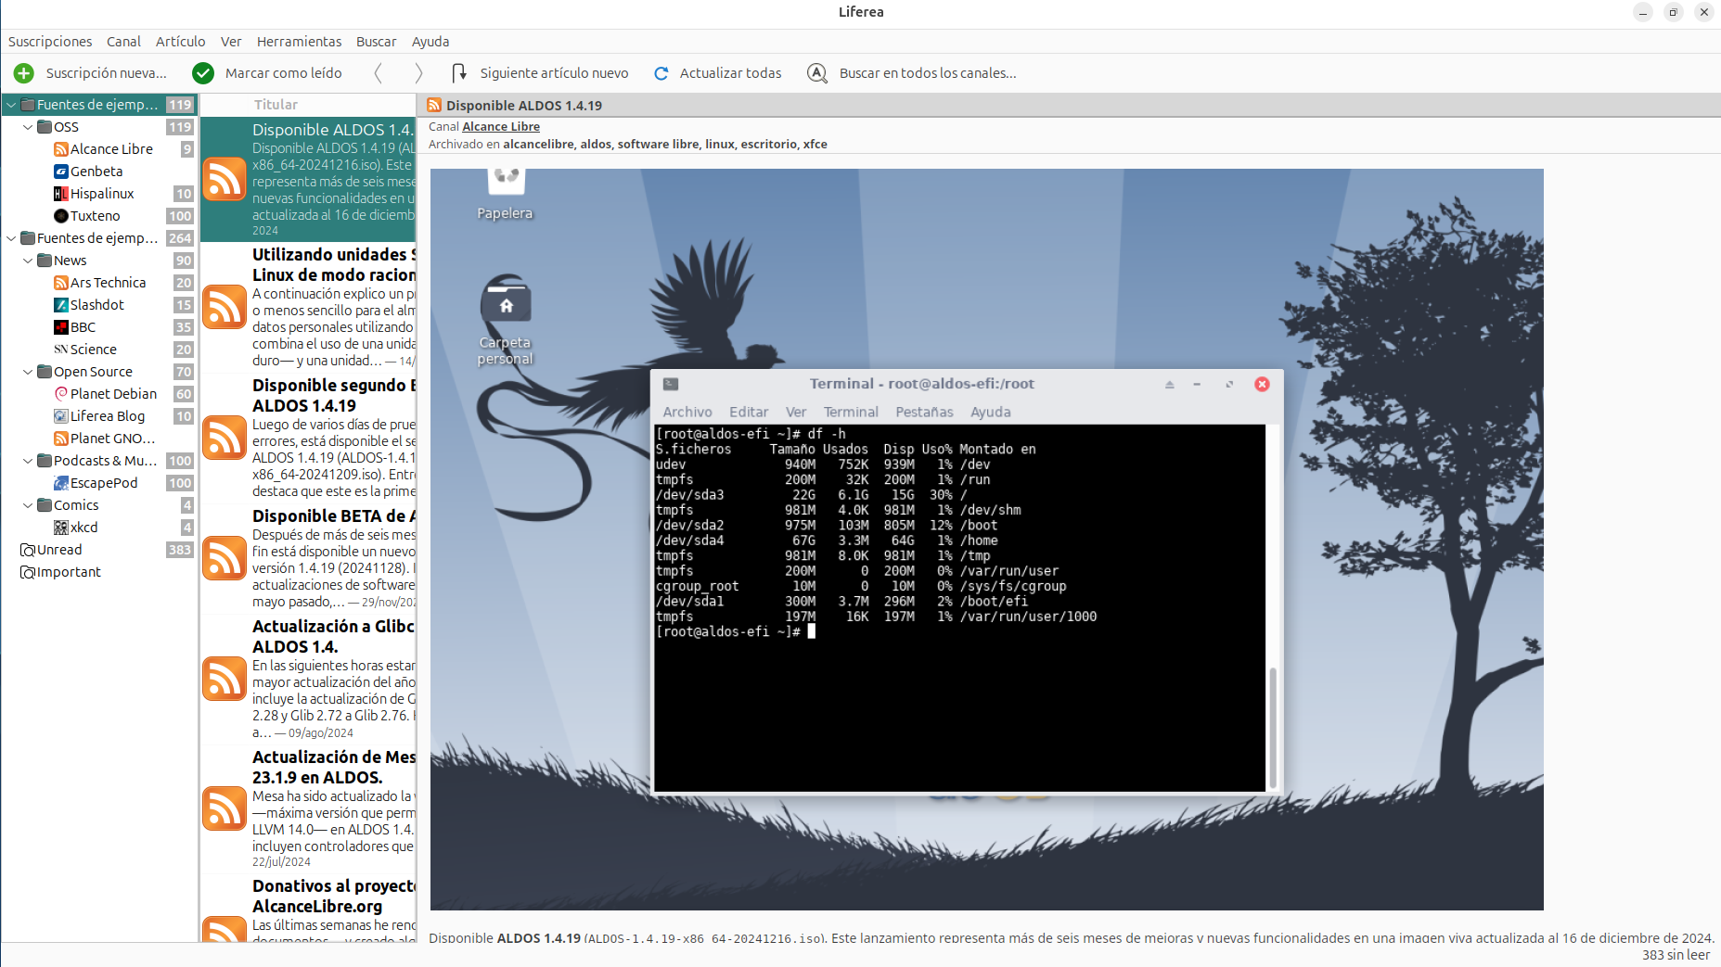Screen dimensions: 1721x967
Task: Collapse the Open Source folder
Action: pos(28,372)
